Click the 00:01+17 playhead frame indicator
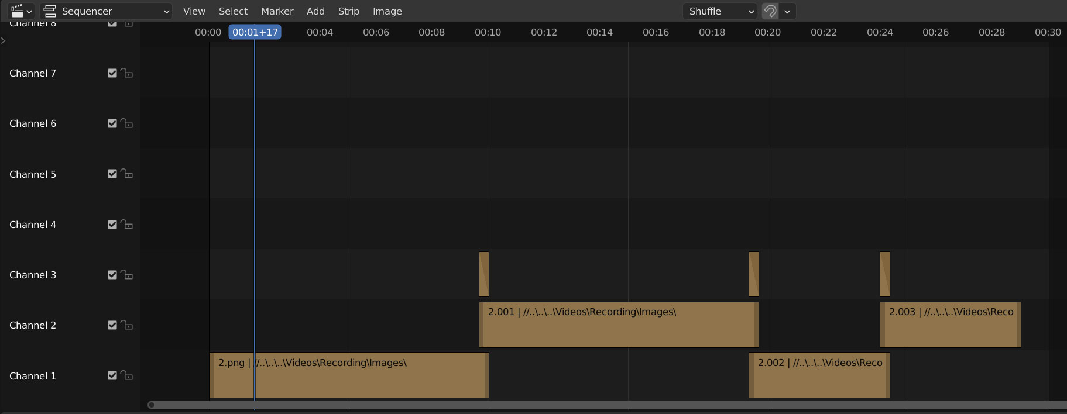The image size is (1067, 414). pyautogui.click(x=255, y=32)
